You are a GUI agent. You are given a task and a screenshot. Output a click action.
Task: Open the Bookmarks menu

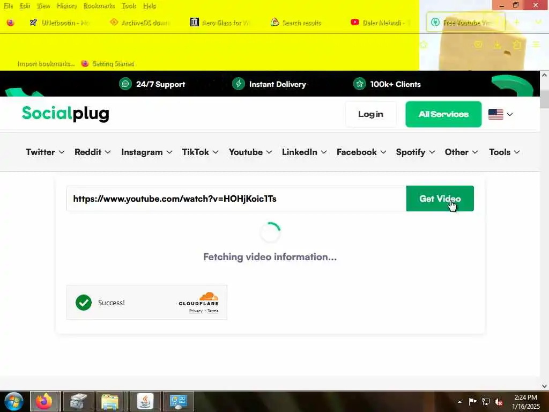(99, 6)
